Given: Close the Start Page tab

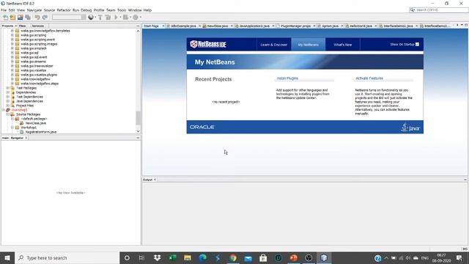Looking at the screenshot, I should click(x=163, y=26).
